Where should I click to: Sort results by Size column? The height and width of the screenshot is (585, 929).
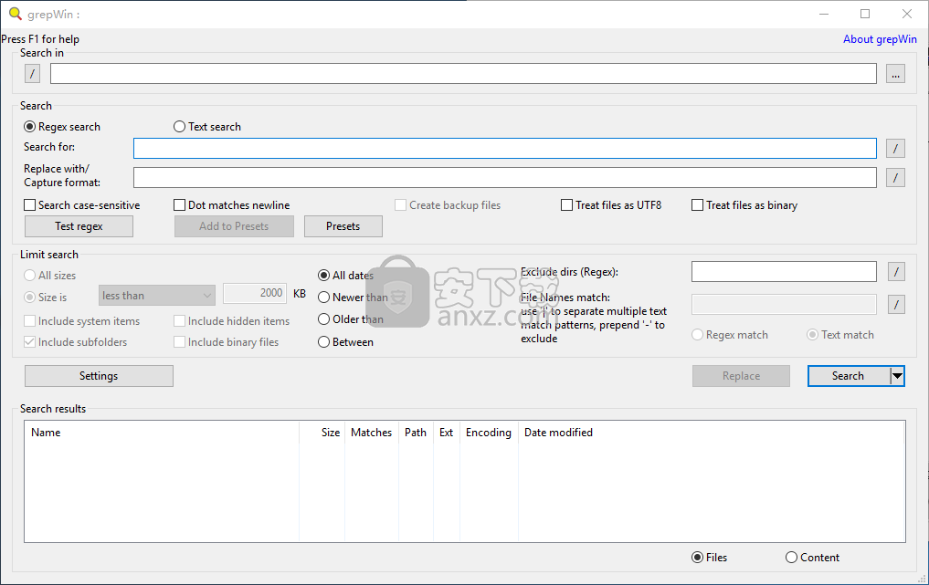point(322,433)
